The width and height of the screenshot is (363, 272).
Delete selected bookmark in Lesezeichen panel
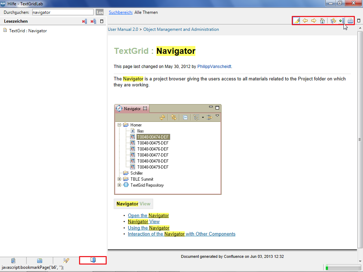coord(84,22)
